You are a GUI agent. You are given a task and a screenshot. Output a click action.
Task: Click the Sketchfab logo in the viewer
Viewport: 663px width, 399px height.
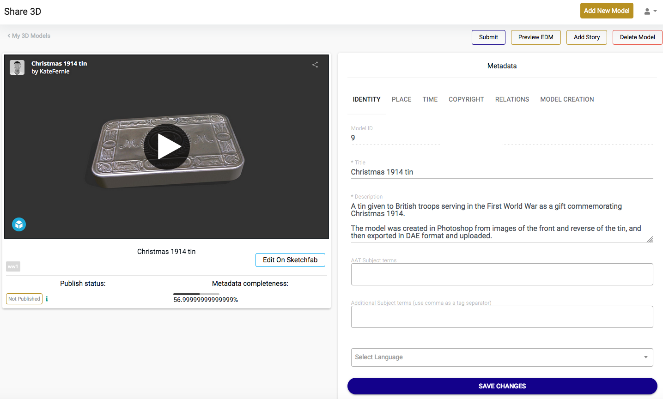point(19,224)
